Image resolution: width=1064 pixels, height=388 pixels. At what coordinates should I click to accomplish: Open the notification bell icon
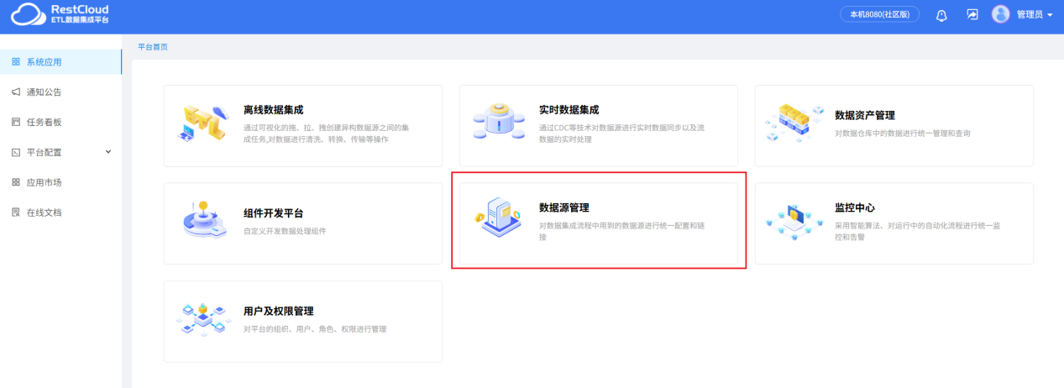pyautogui.click(x=941, y=15)
